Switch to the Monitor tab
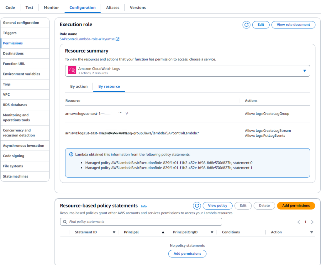This screenshot has width=321, height=265. pos(51,7)
